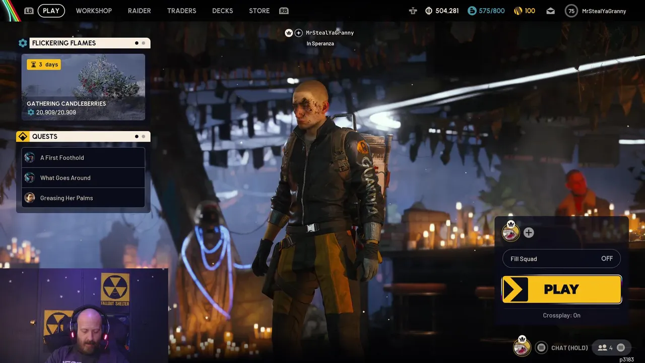The image size is (645, 363).
Task: Click the coin currency icon beside 504,281
Action: point(429,11)
